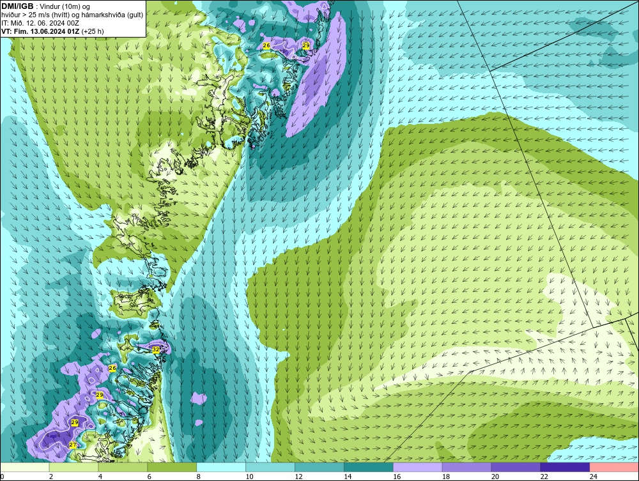Click the title line 'DMI/IGB : Vindur (10m) og'

(x=45, y=6)
